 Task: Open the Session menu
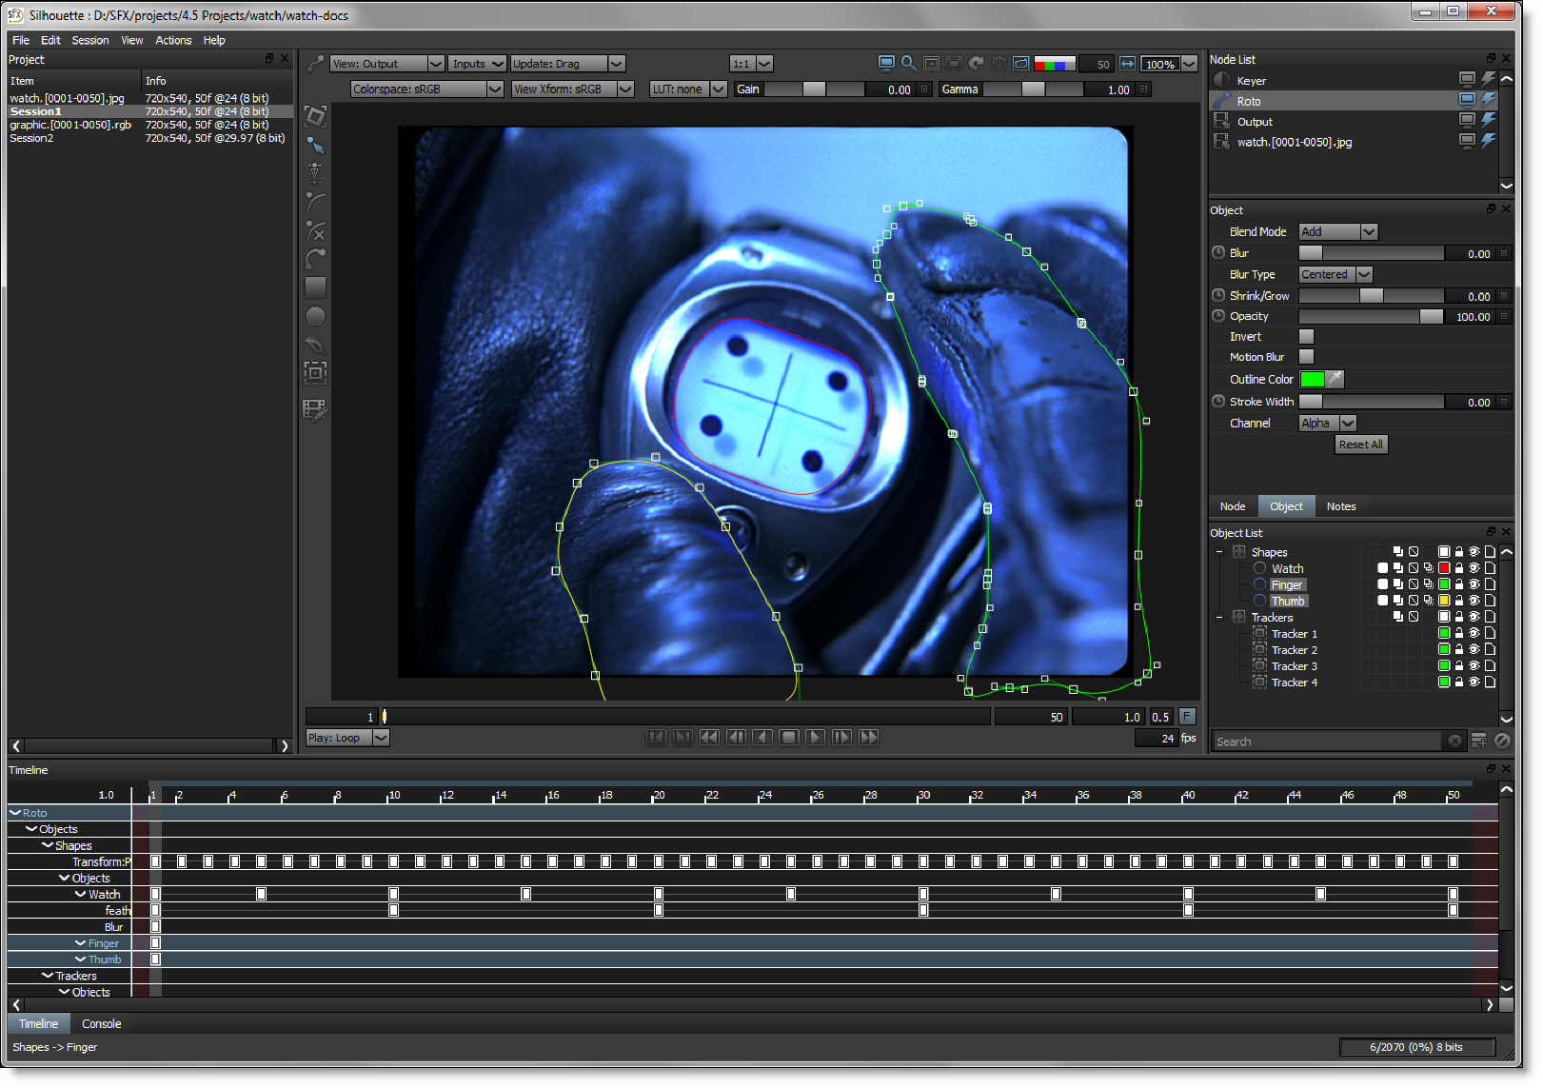[x=89, y=41]
